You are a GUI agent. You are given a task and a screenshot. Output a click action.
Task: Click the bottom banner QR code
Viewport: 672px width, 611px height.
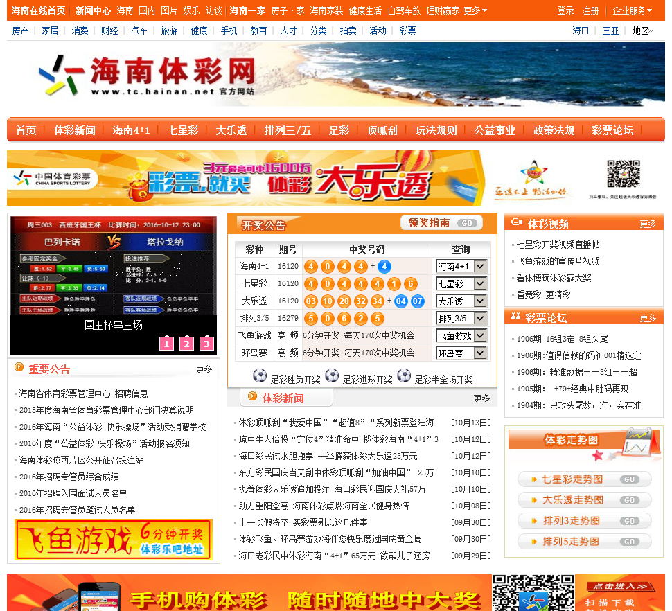click(x=533, y=593)
